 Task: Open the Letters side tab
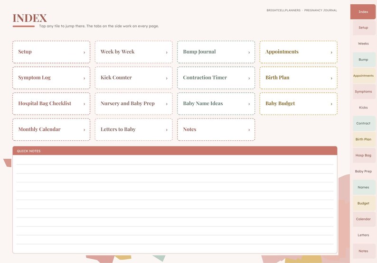coord(364,235)
